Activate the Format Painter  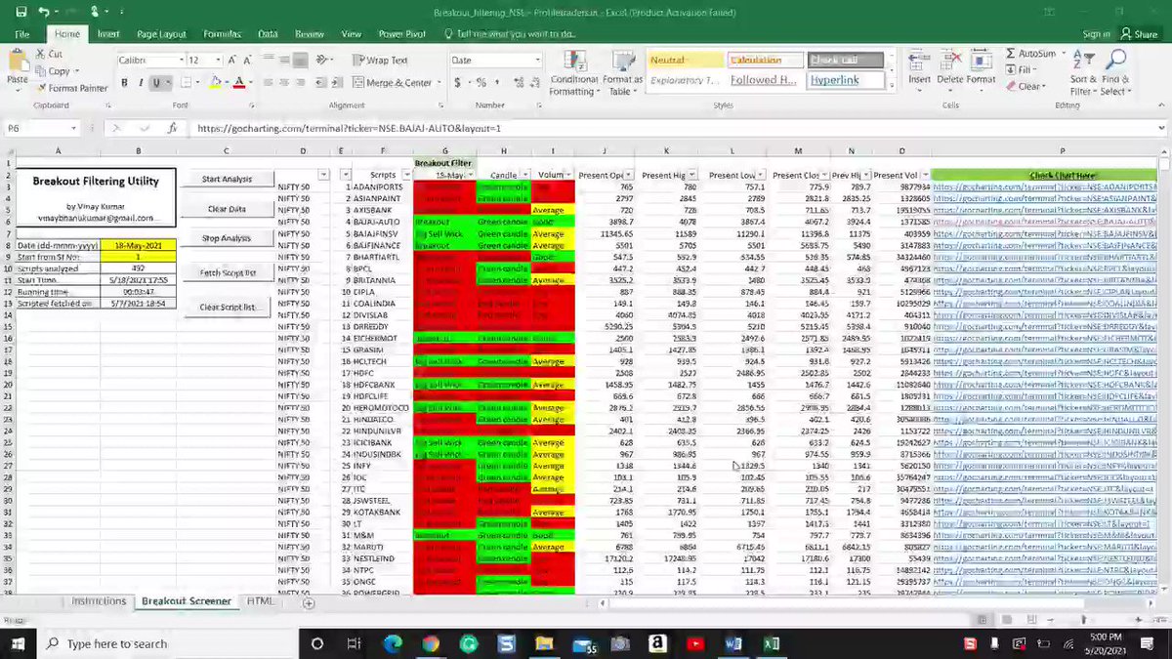click(x=71, y=88)
